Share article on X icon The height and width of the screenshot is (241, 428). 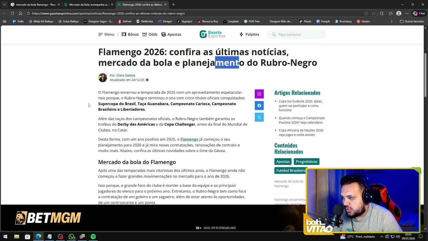coord(259,117)
